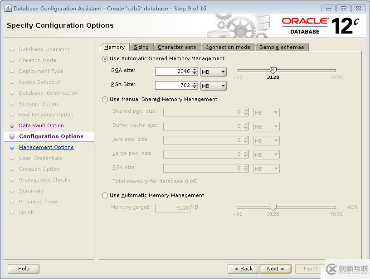
Task: Open the Java pool size unit dropdown
Action: [x=267, y=141]
